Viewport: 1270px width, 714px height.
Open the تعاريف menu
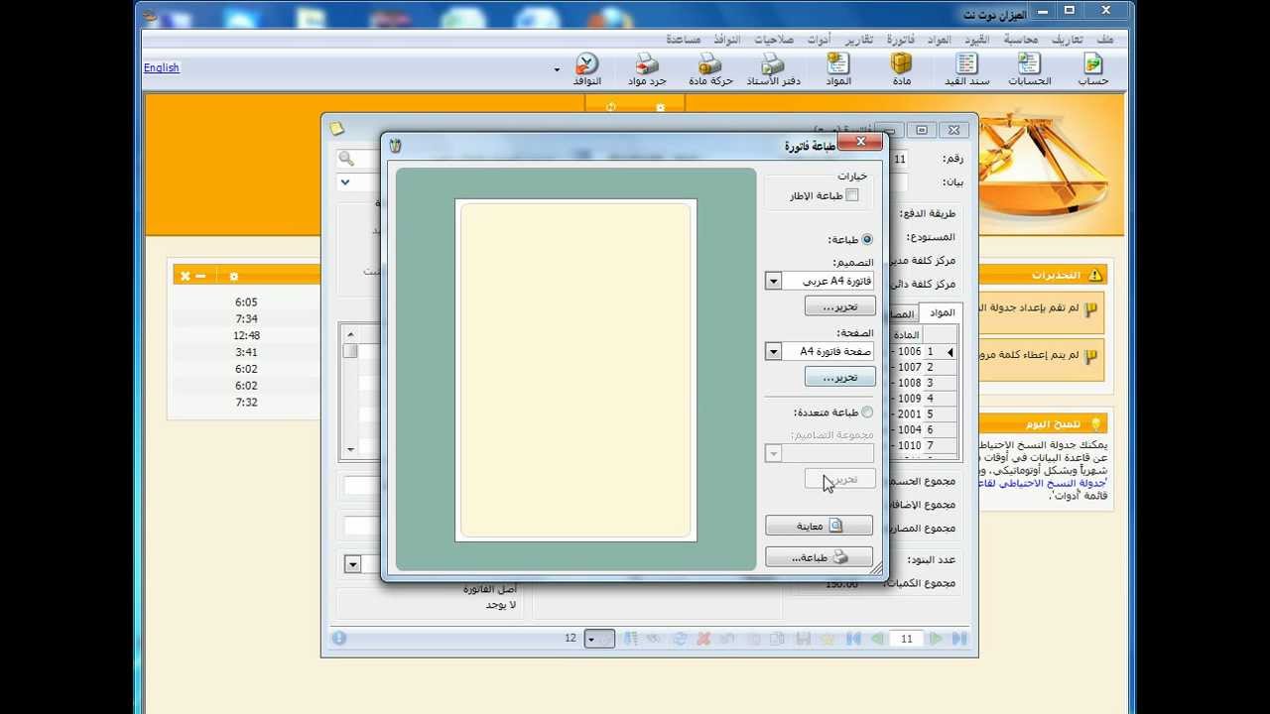[1067, 39]
